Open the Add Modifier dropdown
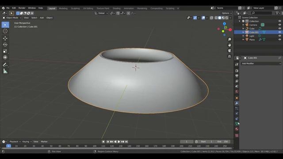Image resolution: width=283 pixels, height=159 pixels. pos(261,64)
